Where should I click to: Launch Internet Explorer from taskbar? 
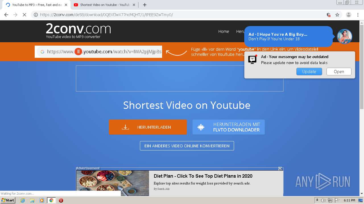pyautogui.click(x=23, y=200)
